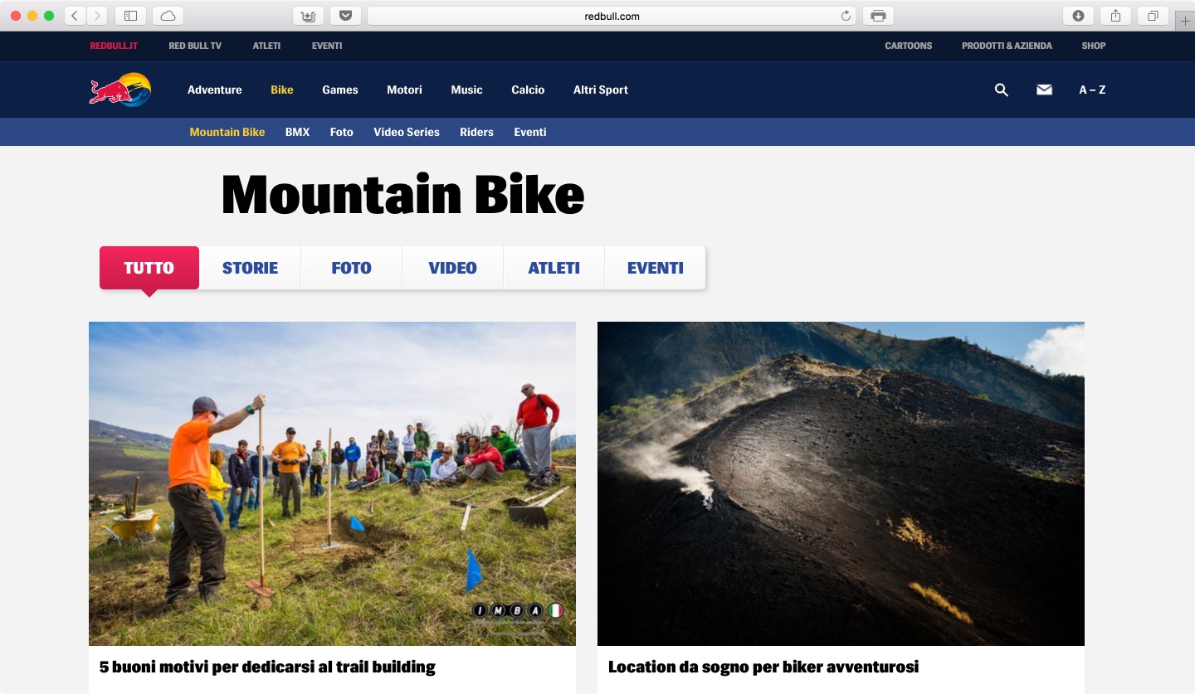This screenshot has width=1195, height=694.
Task: Open the CARTOONS link
Action: (x=909, y=46)
